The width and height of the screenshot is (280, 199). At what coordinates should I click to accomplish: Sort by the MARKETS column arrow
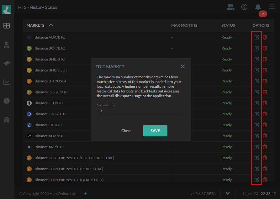click(51, 25)
